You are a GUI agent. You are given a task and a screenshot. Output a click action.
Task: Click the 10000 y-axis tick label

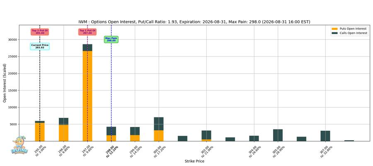[x=13, y=107]
